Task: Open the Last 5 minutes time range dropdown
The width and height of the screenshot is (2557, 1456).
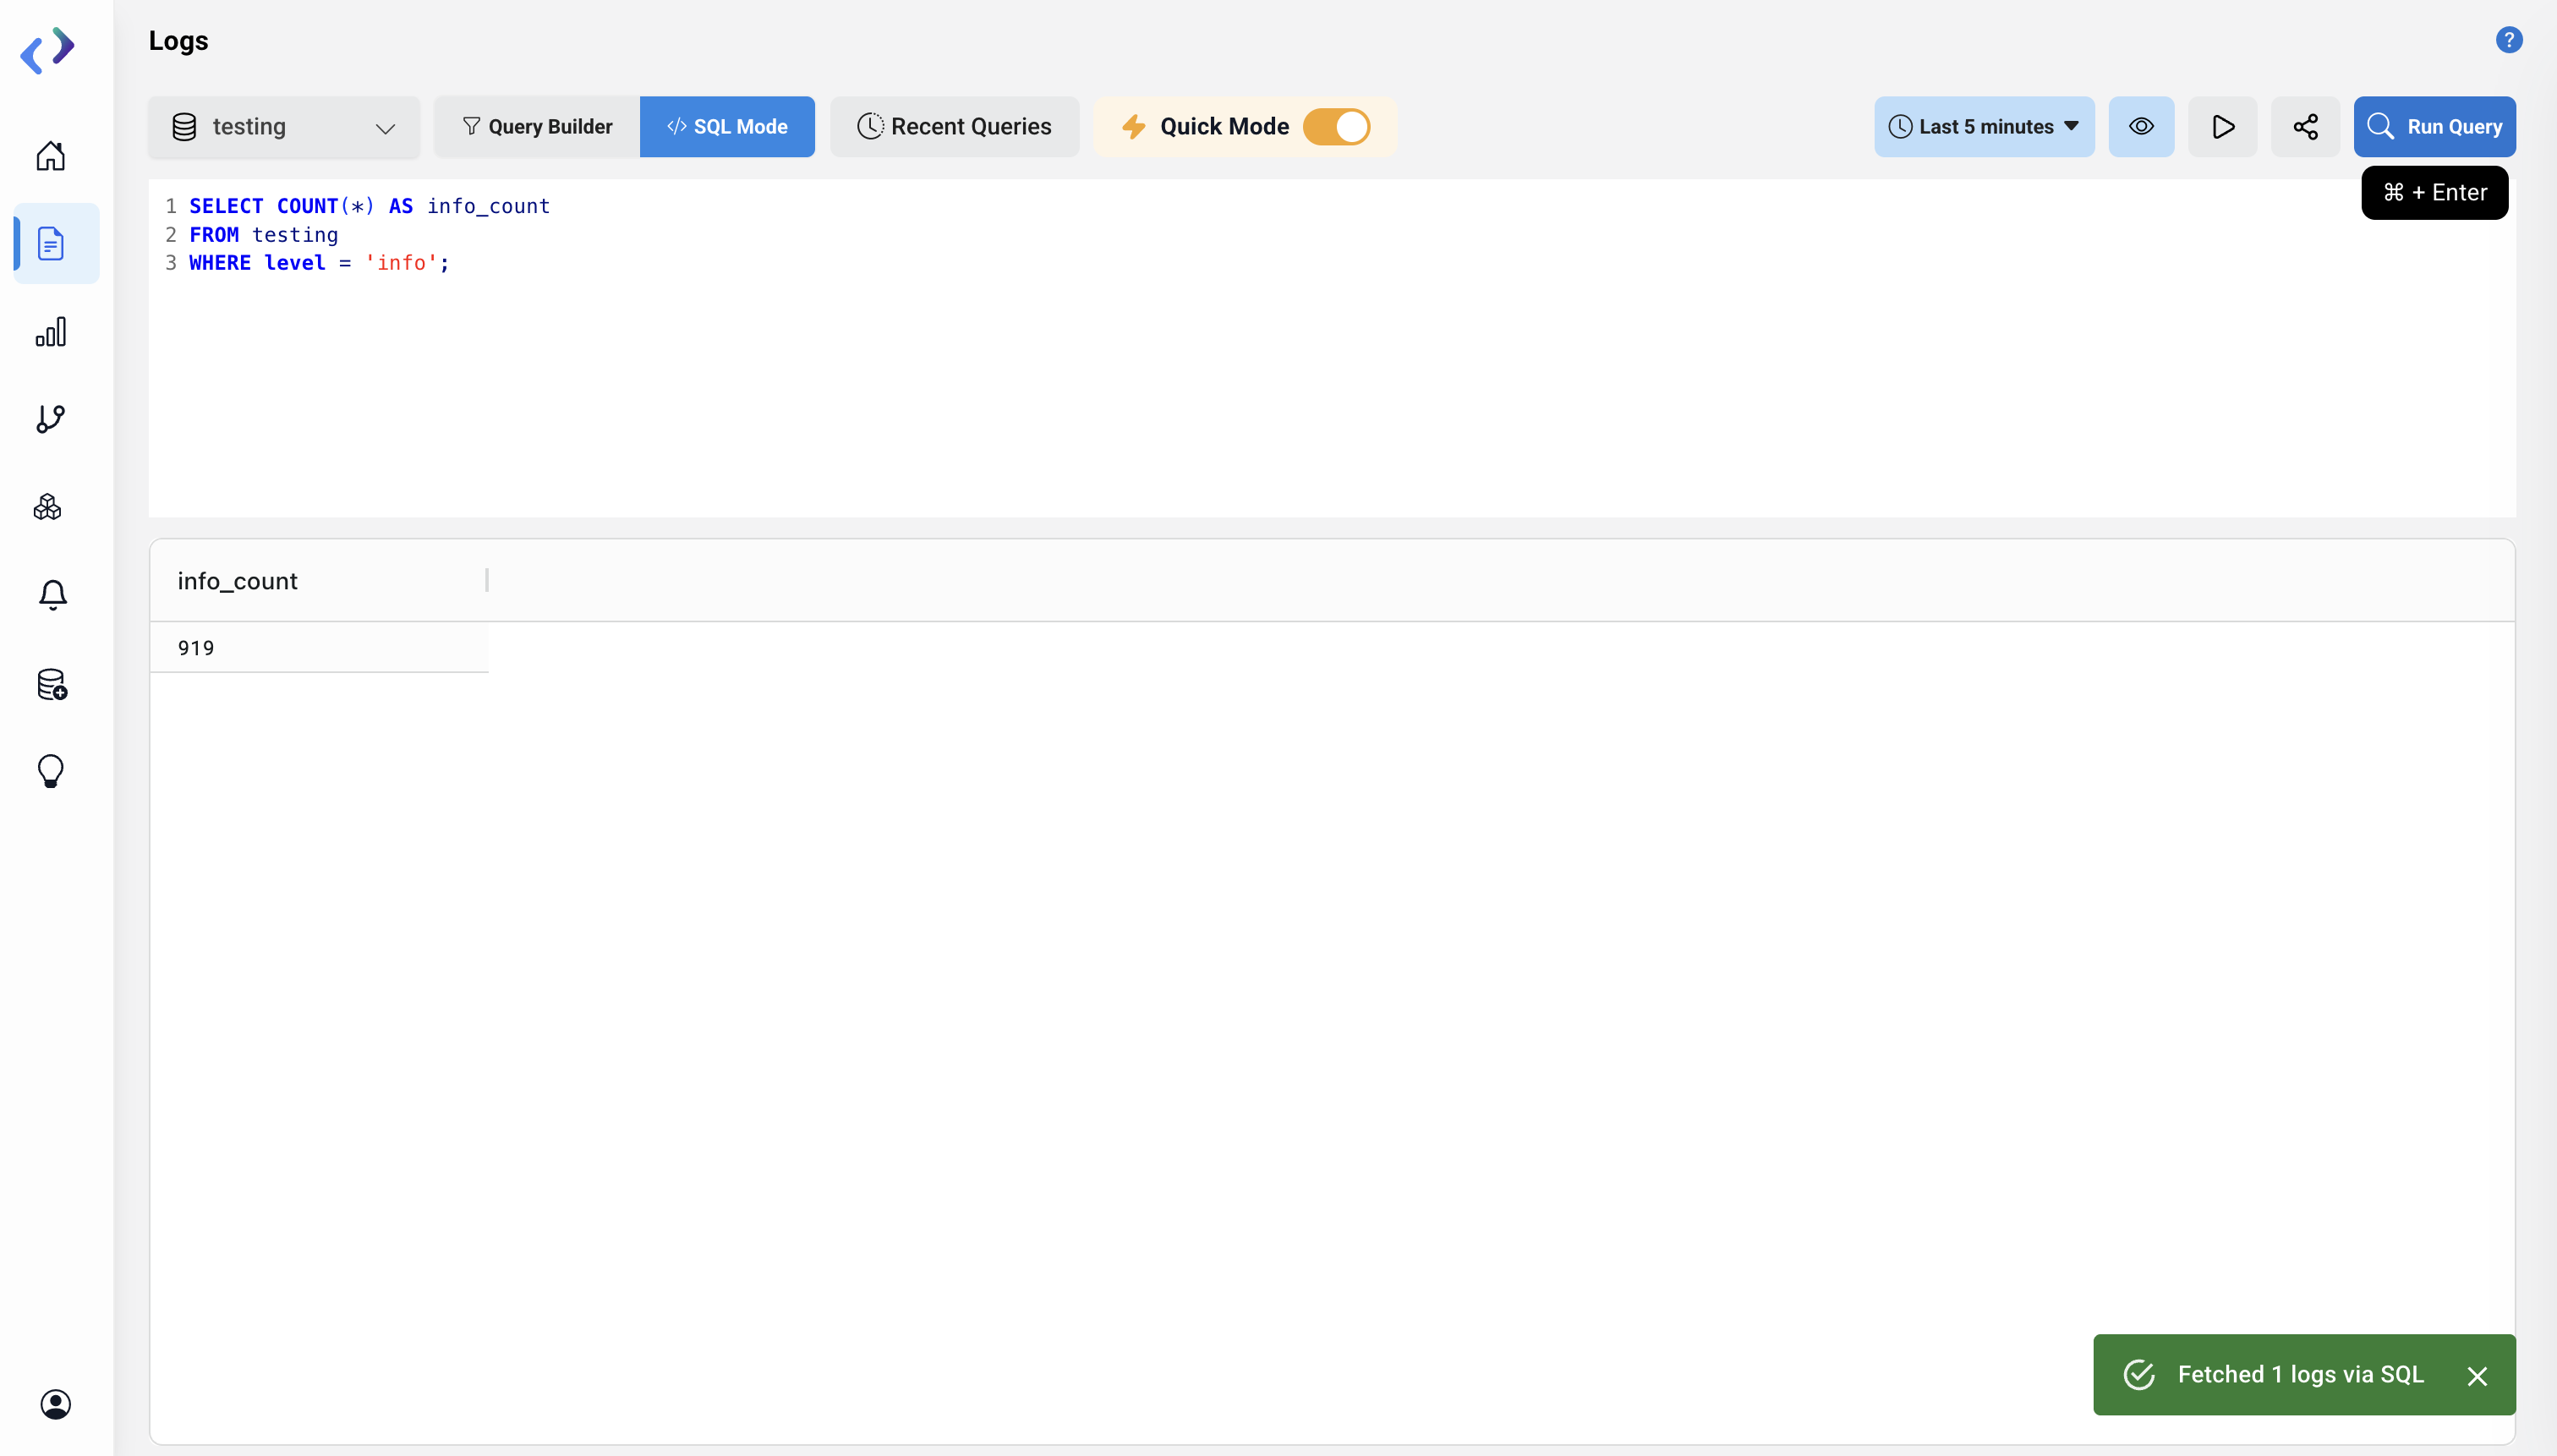Action: click(1983, 126)
